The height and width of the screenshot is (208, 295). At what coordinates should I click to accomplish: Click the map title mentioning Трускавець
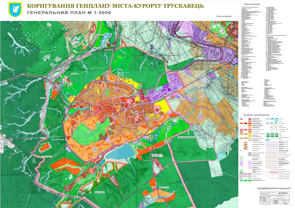pyautogui.click(x=115, y=6)
